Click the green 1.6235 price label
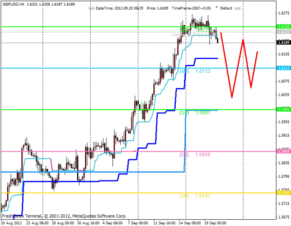 284,26
